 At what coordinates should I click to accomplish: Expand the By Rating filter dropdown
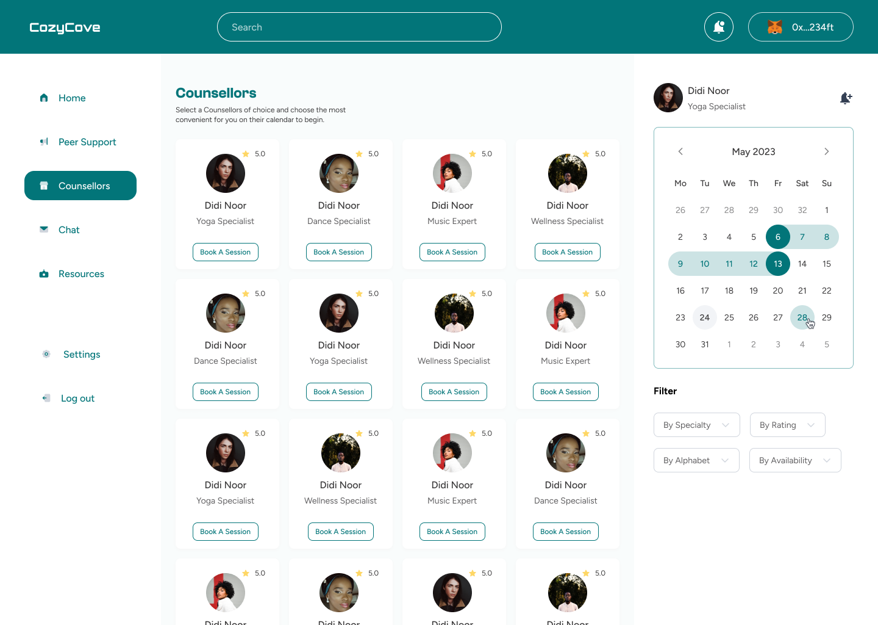pos(787,425)
